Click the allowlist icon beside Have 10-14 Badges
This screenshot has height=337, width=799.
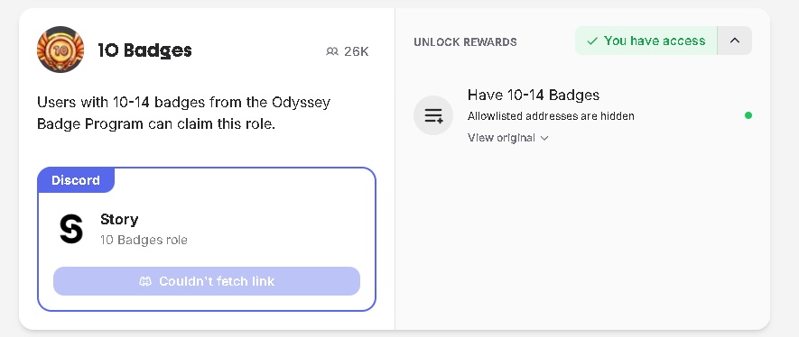click(433, 115)
